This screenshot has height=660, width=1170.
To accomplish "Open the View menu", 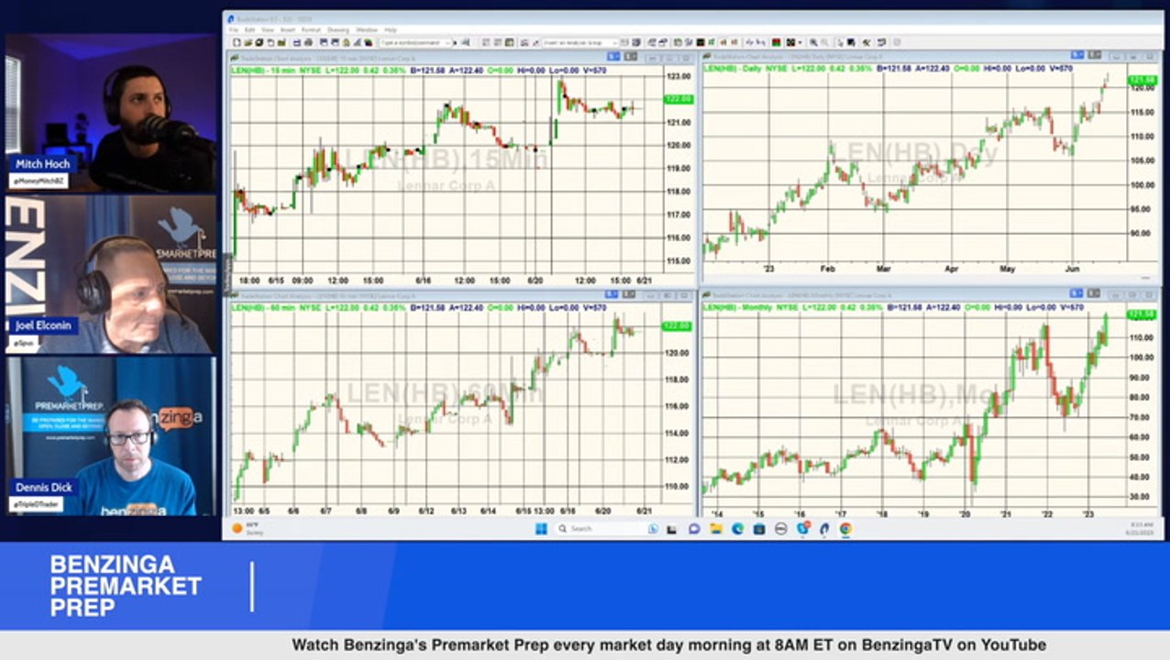I will pyautogui.click(x=267, y=30).
